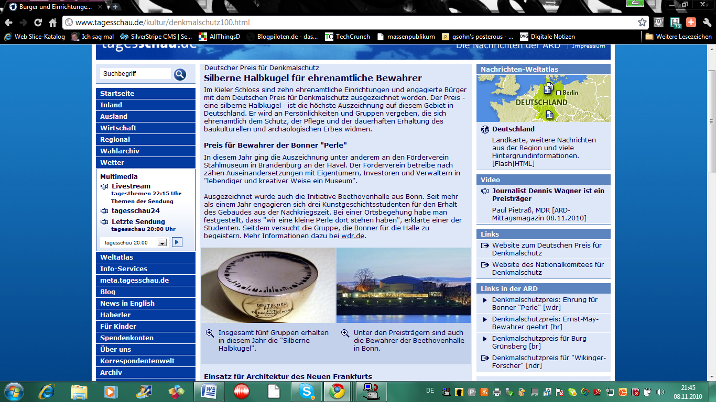Viewport: 716px width, 402px height.
Task: Open a new browser tab
Action: [x=115, y=7]
